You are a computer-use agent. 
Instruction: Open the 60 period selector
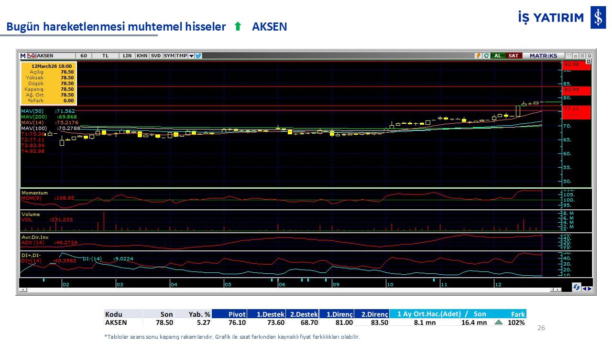84,55
